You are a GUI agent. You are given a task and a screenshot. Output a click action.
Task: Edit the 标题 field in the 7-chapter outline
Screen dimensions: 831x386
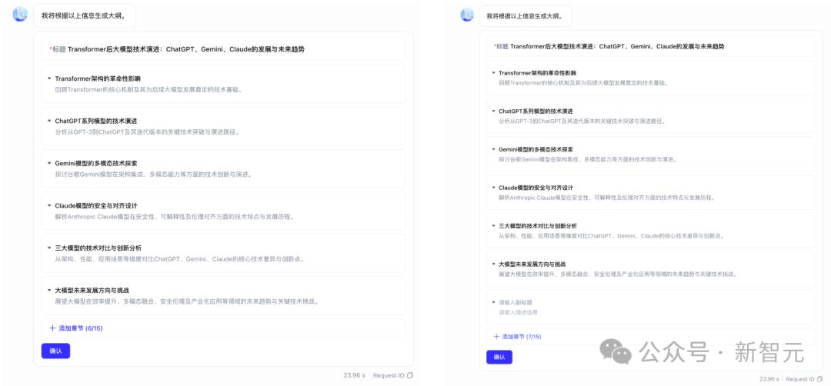[652, 46]
